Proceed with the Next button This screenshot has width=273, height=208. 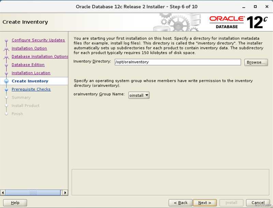205,203
